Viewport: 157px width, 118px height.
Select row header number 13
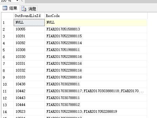pyautogui.click(x=8, y=105)
